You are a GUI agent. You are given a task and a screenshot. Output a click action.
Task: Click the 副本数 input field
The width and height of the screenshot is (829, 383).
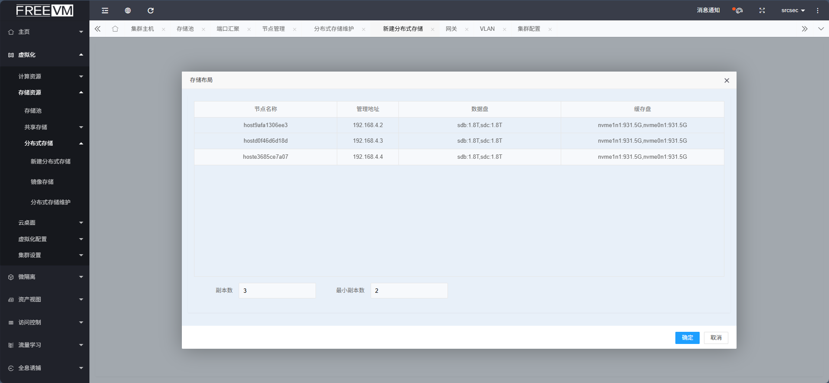click(x=277, y=291)
